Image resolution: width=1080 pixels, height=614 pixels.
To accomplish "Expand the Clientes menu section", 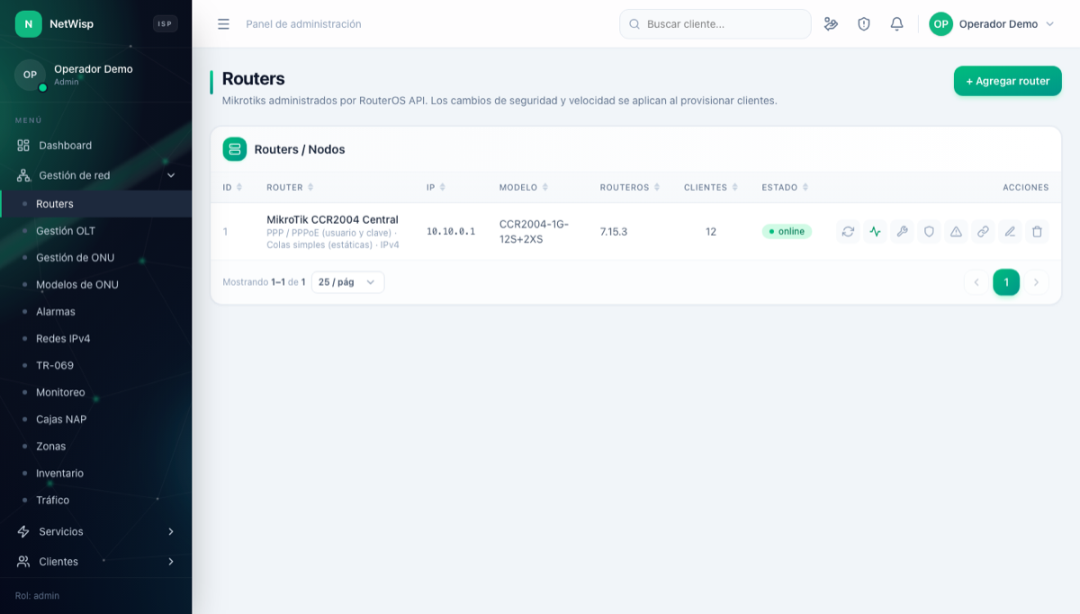I will pyautogui.click(x=95, y=561).
